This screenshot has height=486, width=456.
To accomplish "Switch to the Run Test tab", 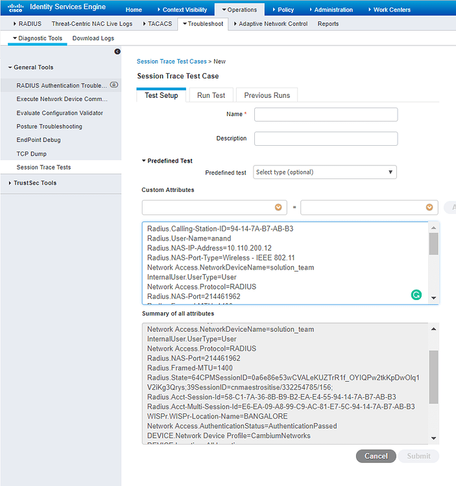I will (211, 95).
